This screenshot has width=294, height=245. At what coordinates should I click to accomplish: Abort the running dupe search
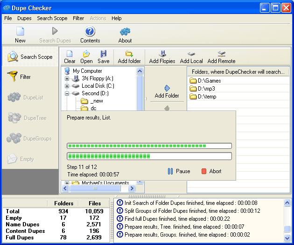click(211, 171)
